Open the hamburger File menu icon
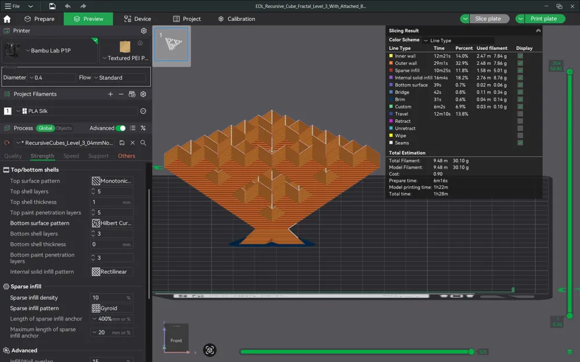 click(8, 6)
